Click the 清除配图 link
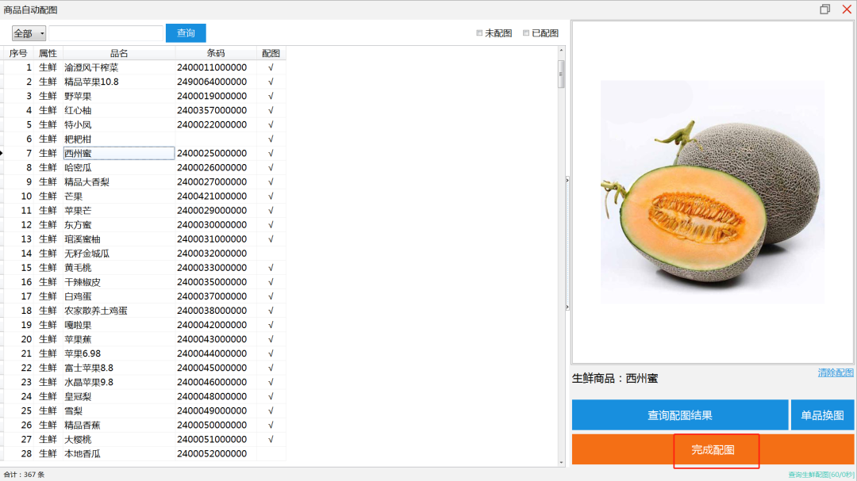The height and width of the screenshot is (481, 857). click(x=836, y=372)
